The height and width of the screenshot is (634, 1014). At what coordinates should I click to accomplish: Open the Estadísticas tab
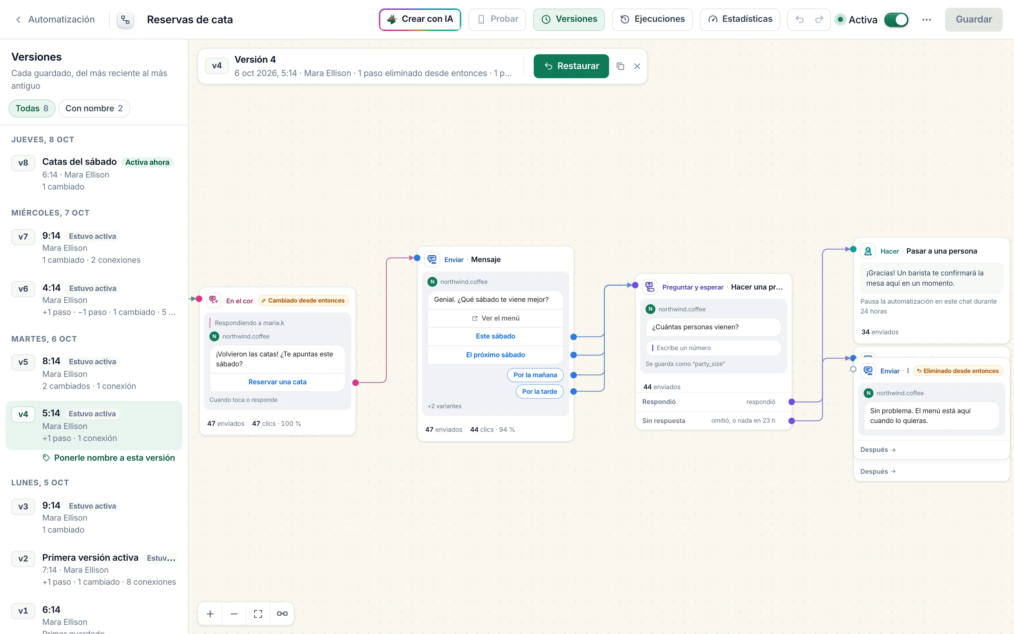[x=739, y=19]
